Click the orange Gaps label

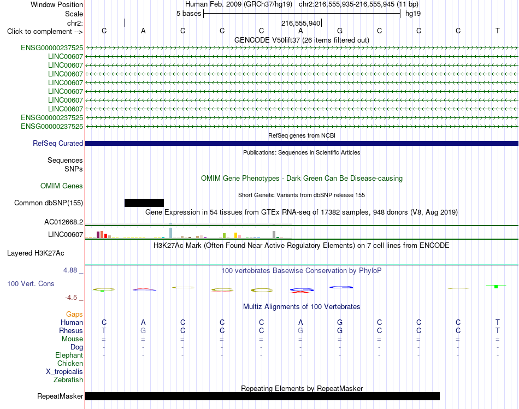click(x=74, y=314)
